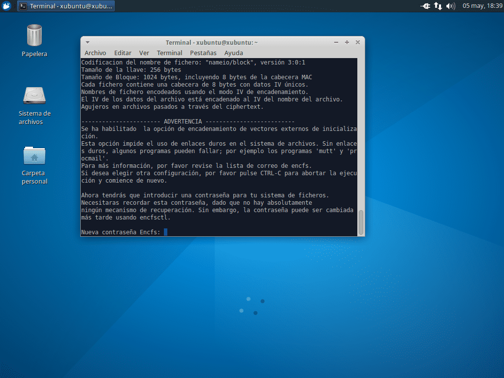504x378 pixels.
Task: Open the Editar menu
Action: (x=123, y=53)
